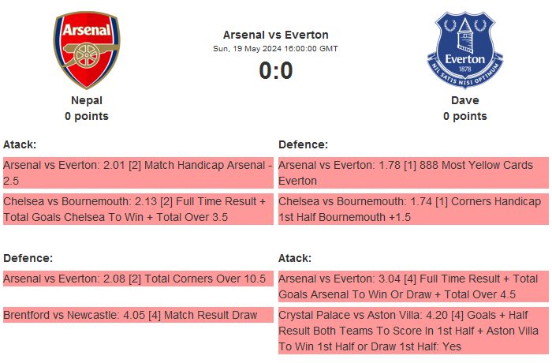Select the Arsenal vs Everton match title
This screenshot has height=363, width=552.
(275, 35)
